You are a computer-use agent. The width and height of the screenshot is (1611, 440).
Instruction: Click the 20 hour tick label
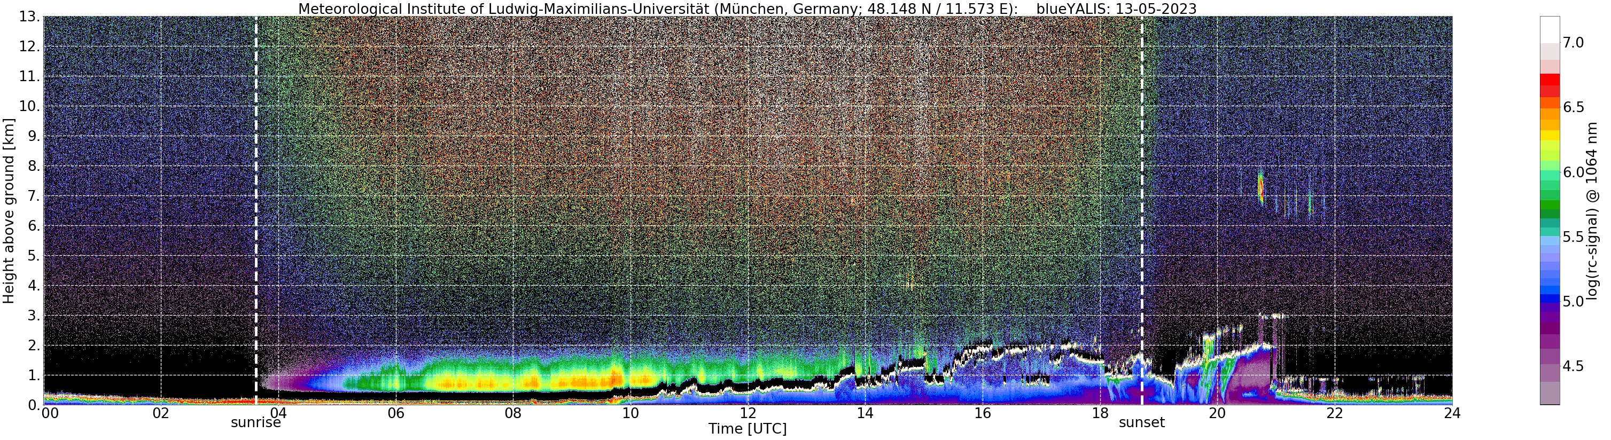[1217, 413]
